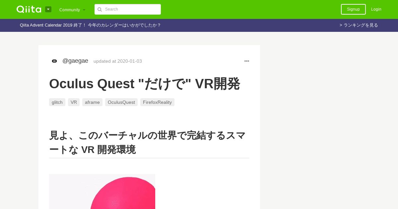Expand the Community menu
This screenshot has height=209, width=398.
pos(72,10)
